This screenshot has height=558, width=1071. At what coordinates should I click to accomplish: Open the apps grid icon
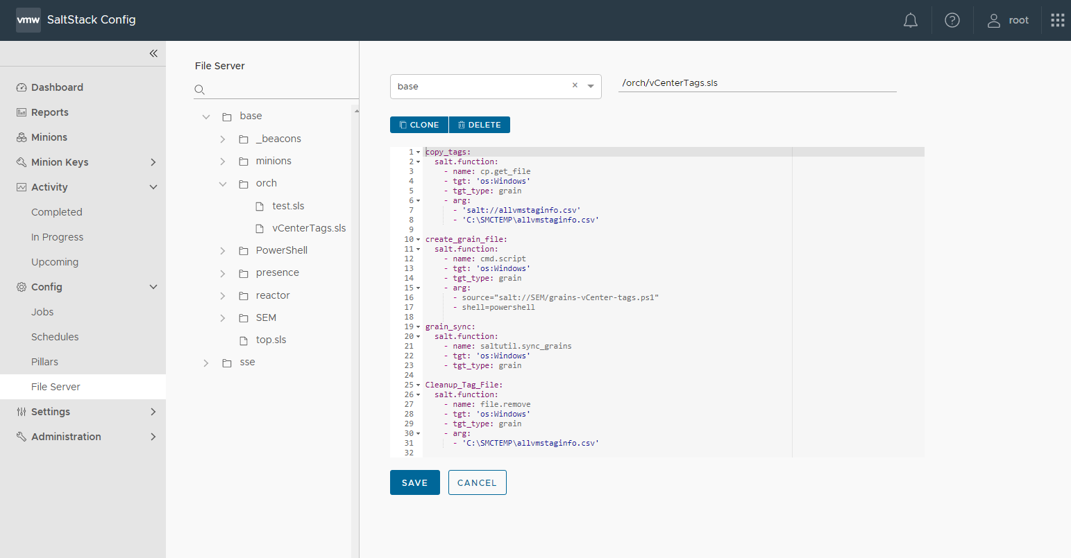(x=1057, y=21)
